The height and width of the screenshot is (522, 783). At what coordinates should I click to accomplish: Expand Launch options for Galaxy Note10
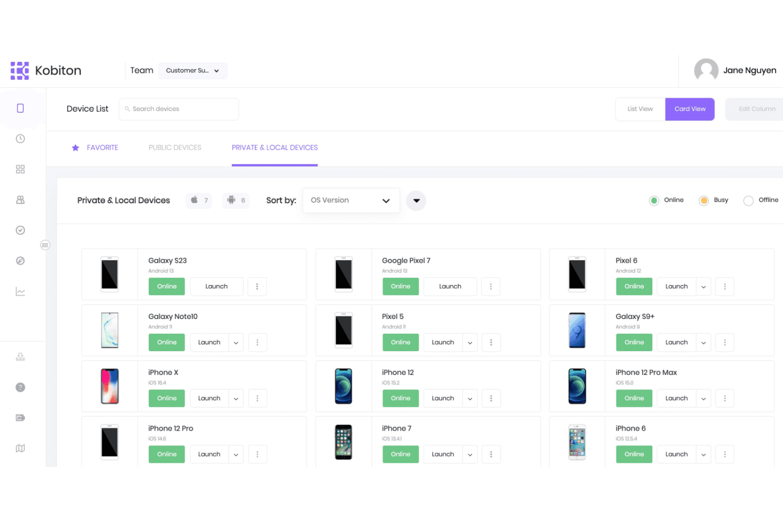[x=236, y=343]
